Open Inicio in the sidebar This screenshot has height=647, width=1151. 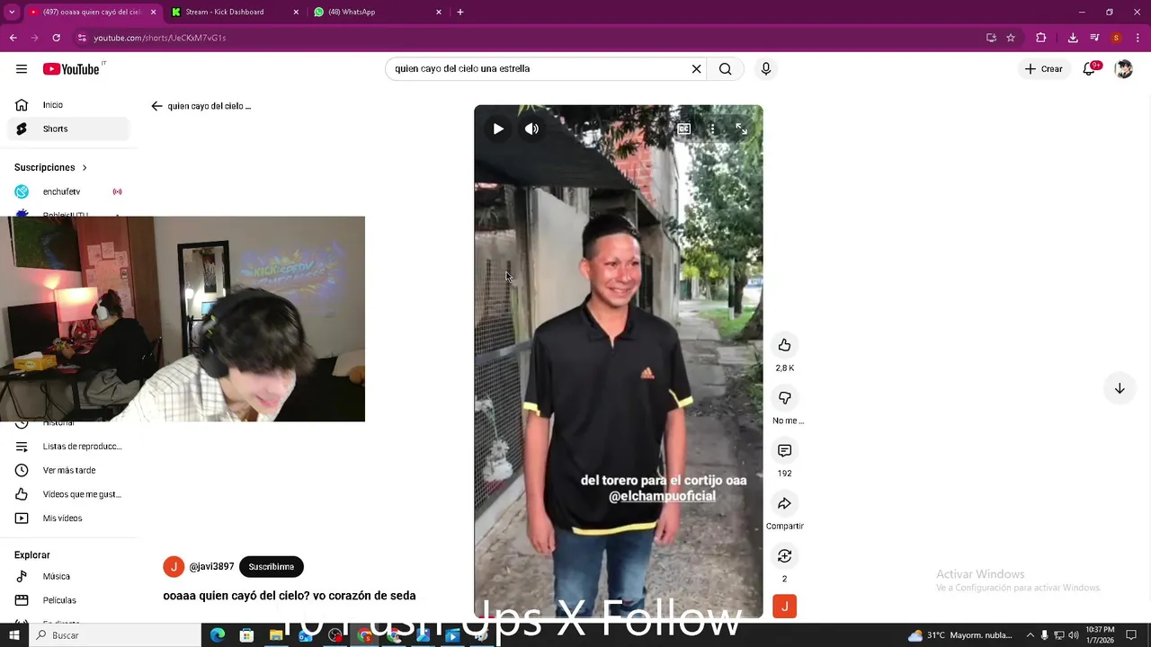[x=68, y=105]
